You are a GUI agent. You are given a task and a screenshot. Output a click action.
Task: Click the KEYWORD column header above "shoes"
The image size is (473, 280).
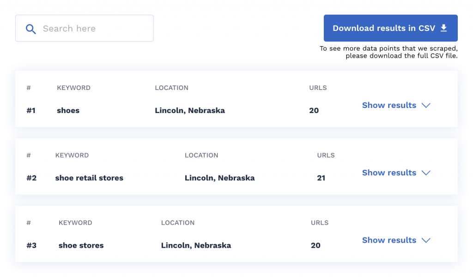coord(73,88)
